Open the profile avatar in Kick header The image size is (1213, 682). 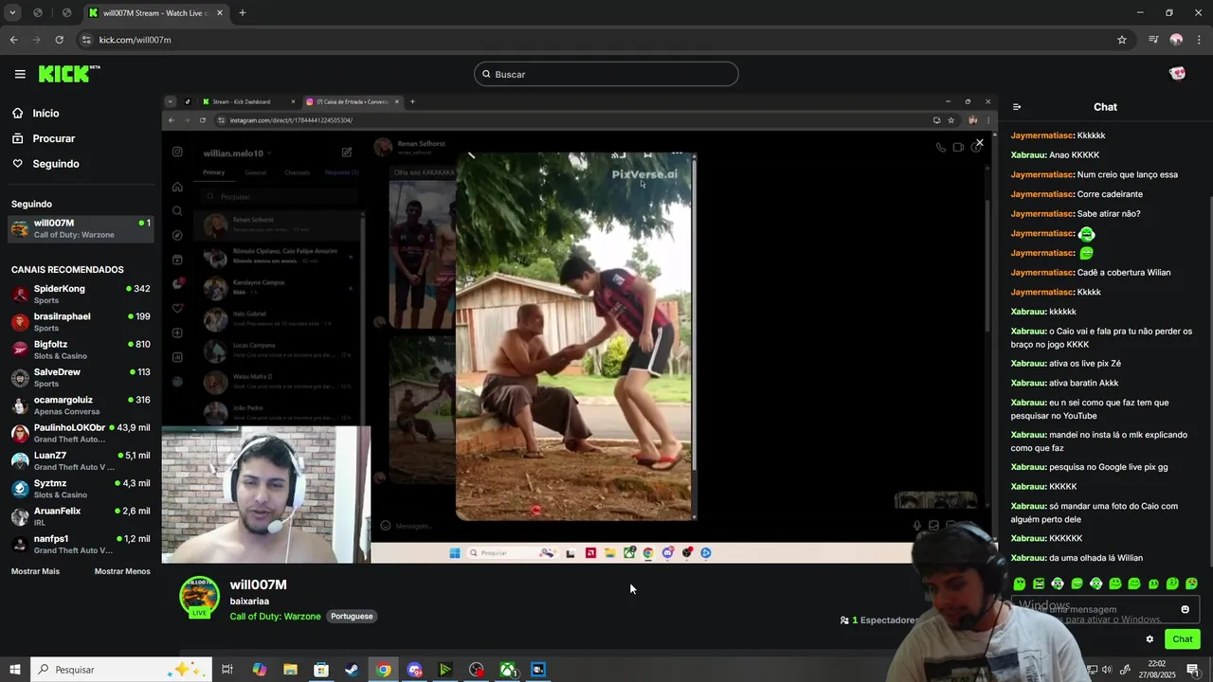click(1177, 74)
